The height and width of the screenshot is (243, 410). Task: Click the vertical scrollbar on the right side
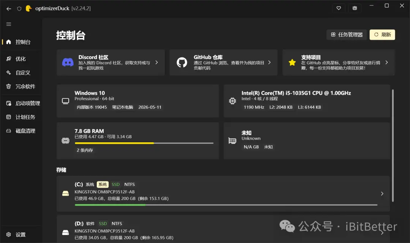tap(393, 145)
